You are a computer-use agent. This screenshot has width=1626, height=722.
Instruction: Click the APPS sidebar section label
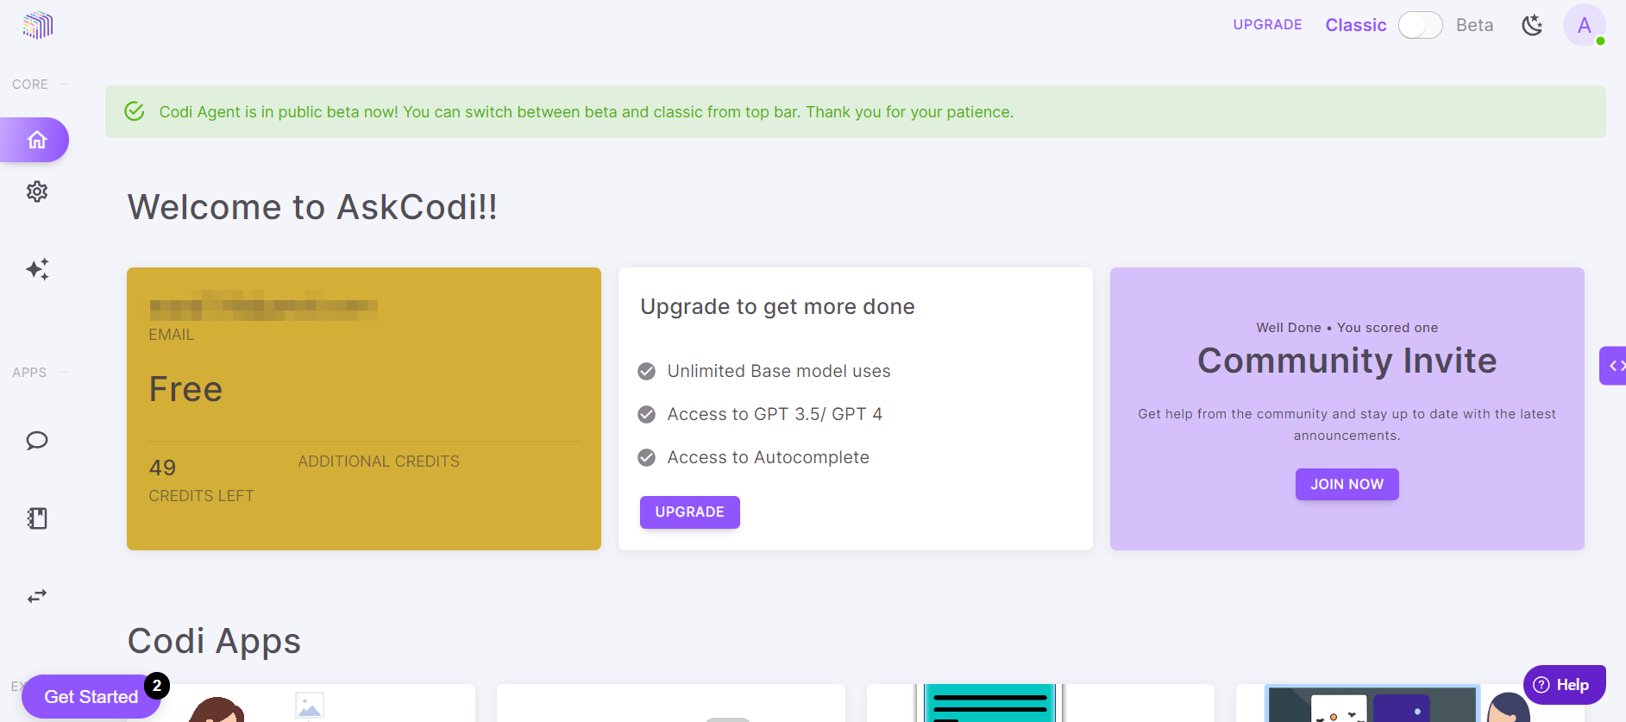click(x=29, y=373)
